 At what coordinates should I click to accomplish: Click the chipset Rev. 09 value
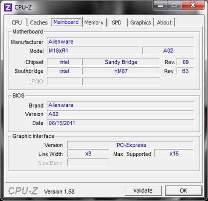click(x=186, y=62)
